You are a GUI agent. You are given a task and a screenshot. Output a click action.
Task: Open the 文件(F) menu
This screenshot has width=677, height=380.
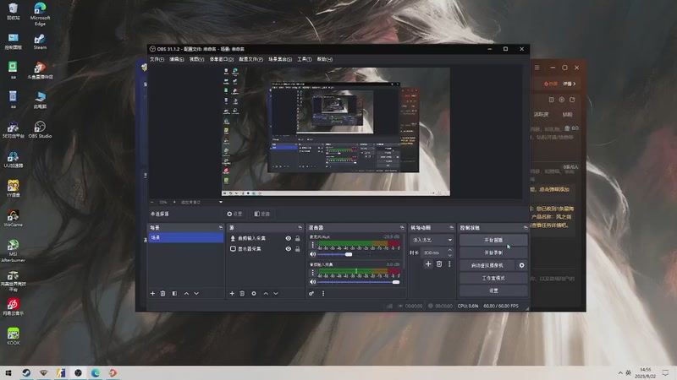click(x=157, y=59)
